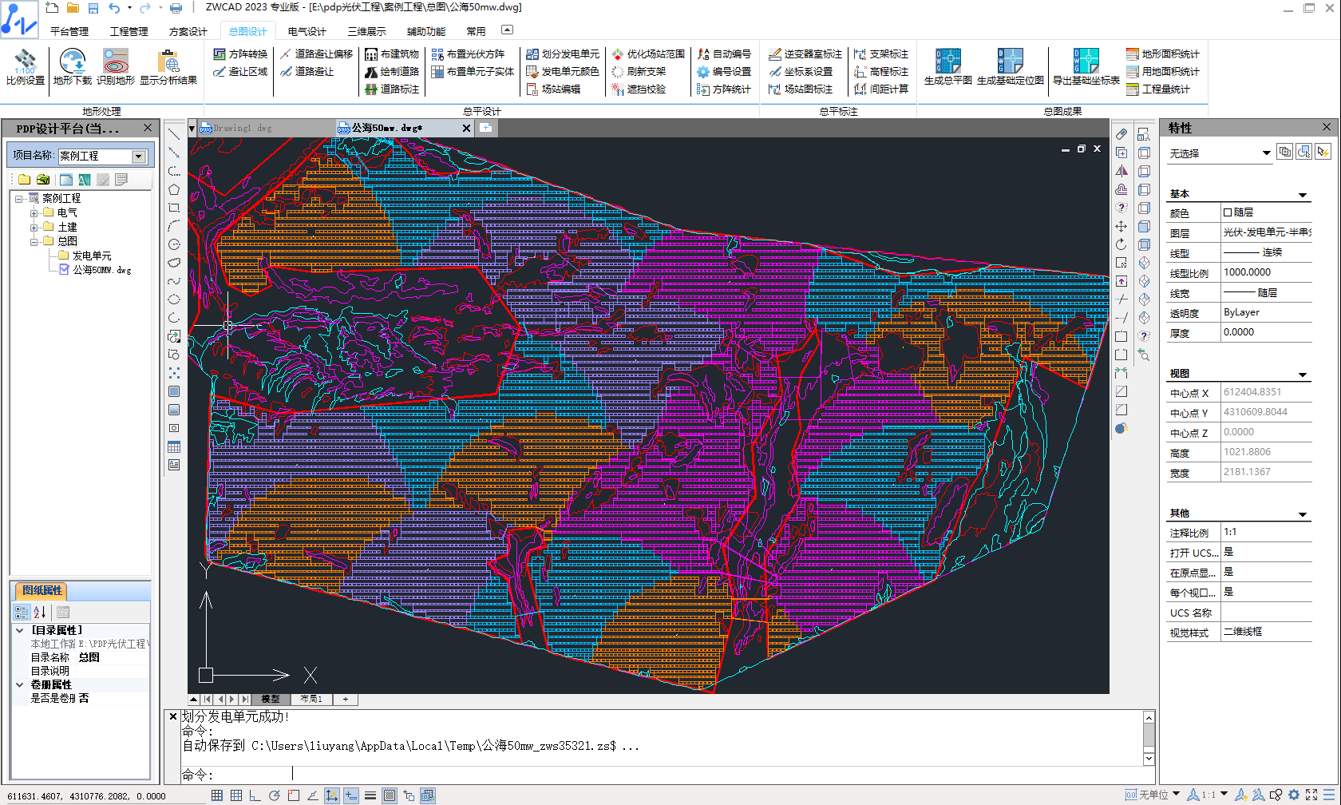The height and width of the screenshot is (805, 1341).
Task: Toggle ortho mode in status bar
Action: click(x=255, y=795)
